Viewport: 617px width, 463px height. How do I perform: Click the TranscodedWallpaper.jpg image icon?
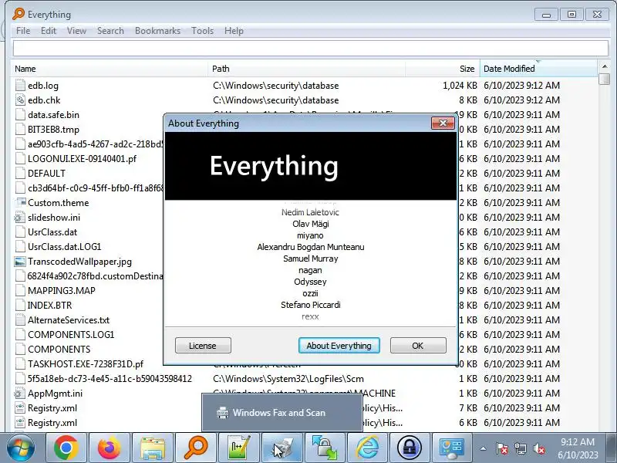[x=20, y=262]
